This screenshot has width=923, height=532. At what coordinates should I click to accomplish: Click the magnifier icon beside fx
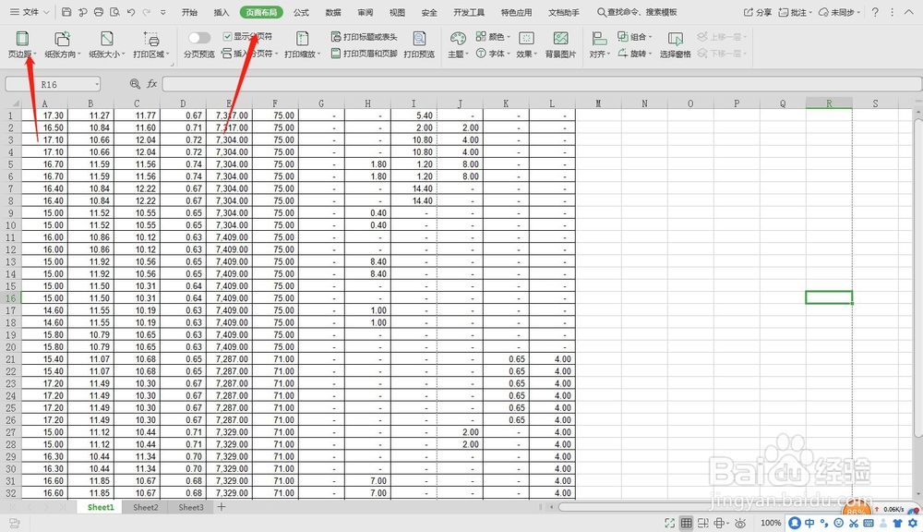pyautogui.click(x=135, y=84)
